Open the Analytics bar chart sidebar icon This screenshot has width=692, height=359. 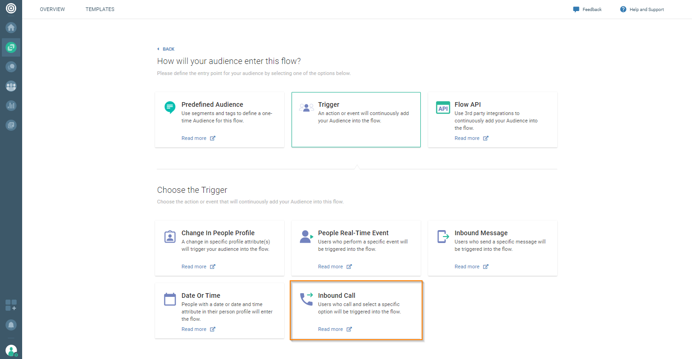coord(11,105)
